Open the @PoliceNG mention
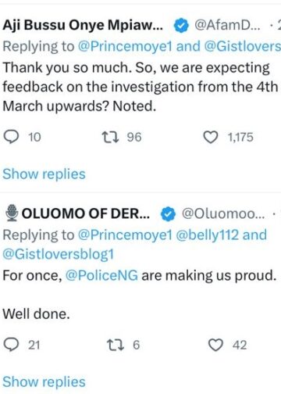Image resolution: width=281 pixels, height=394 pixels. click(x=101, y=275)
